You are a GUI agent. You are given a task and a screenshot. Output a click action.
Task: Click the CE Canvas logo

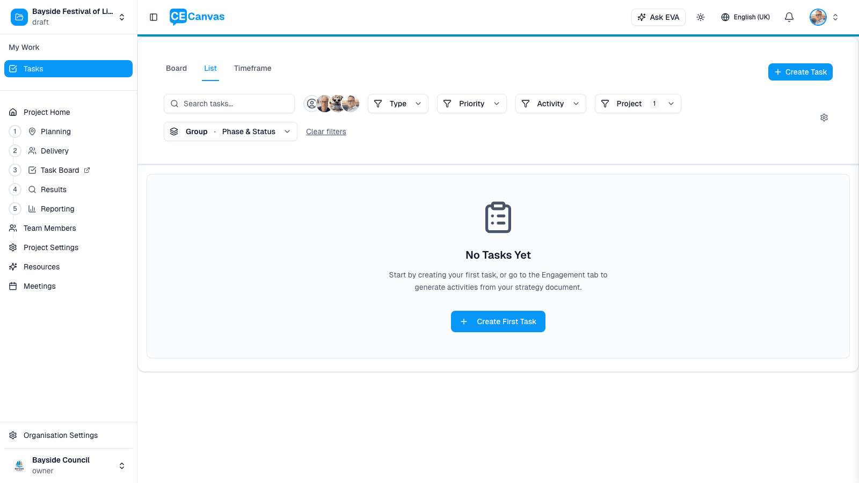tap(197, 17)
